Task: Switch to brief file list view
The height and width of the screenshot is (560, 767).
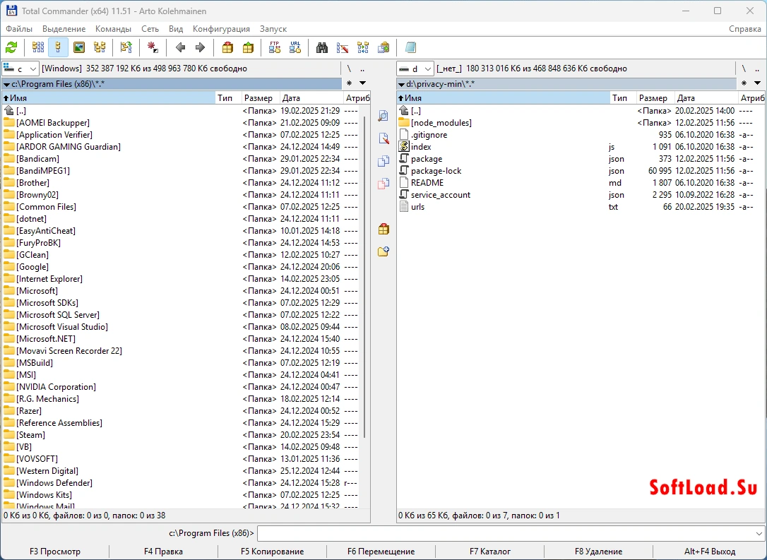Action: point(37,48)
